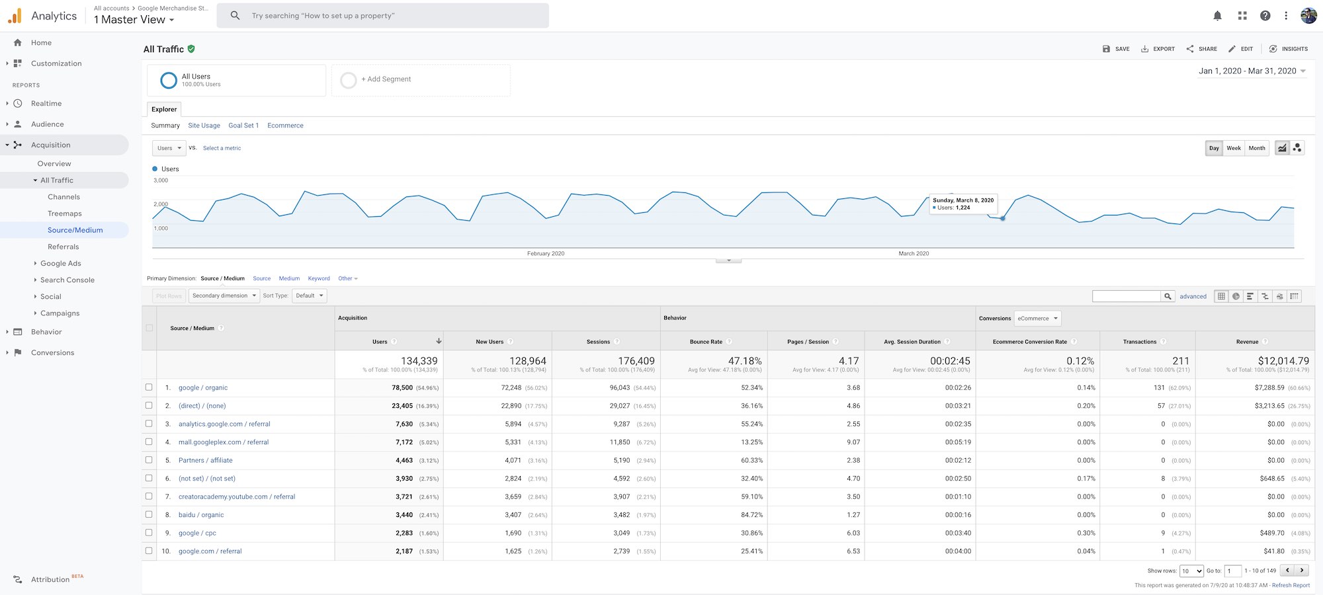Open the Show rows dropdown

pos(1191,571)
